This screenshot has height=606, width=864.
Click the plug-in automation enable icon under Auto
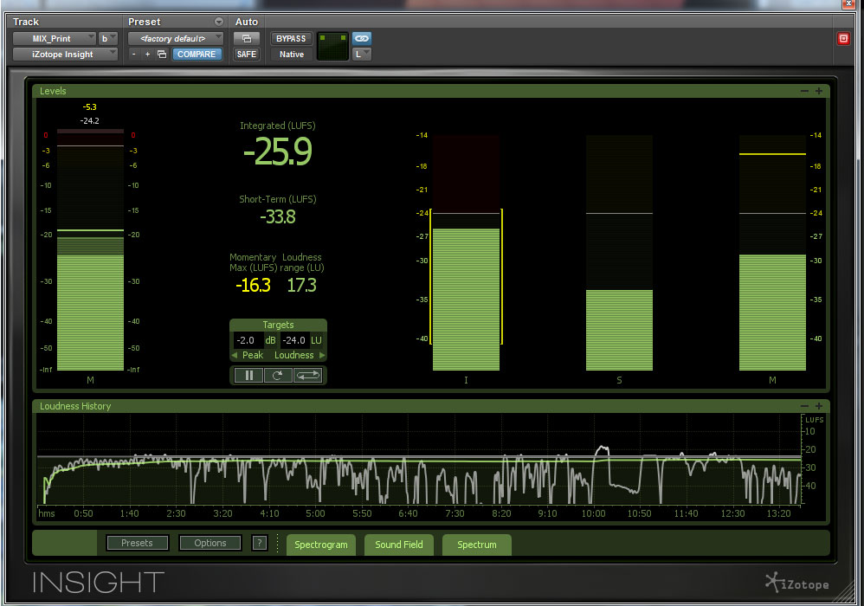pos(247,39)
